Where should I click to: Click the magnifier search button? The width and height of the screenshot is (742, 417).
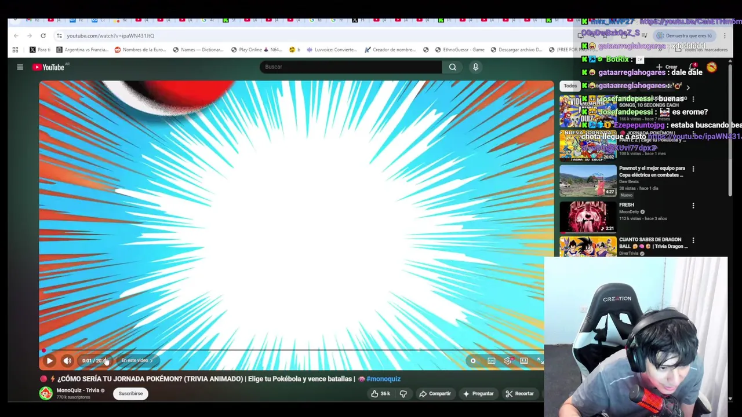[453, 67]
